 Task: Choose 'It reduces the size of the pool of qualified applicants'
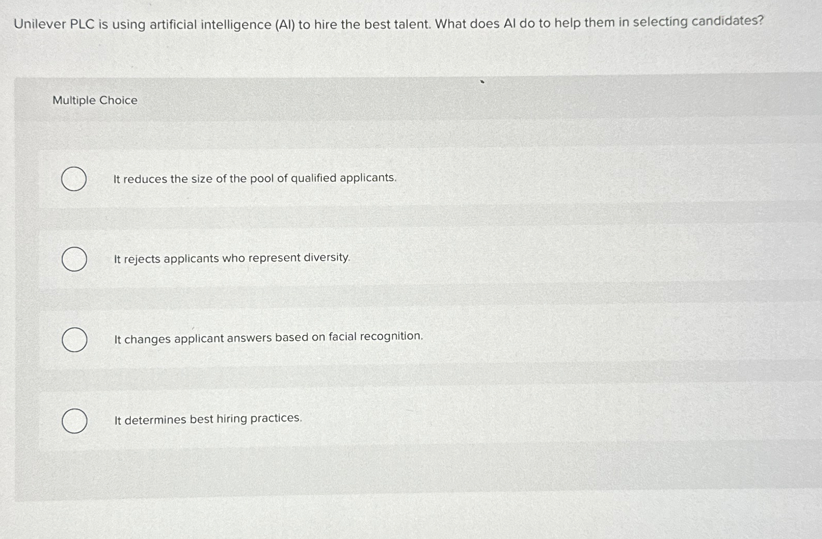tap(254, 179)
